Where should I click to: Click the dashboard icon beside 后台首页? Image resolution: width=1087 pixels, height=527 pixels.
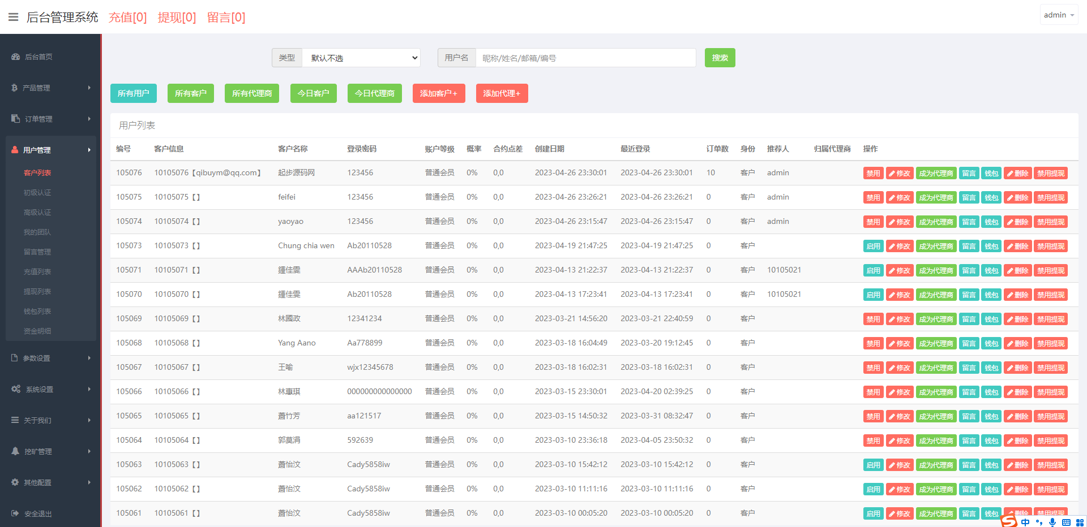click(x=15, y=57)
